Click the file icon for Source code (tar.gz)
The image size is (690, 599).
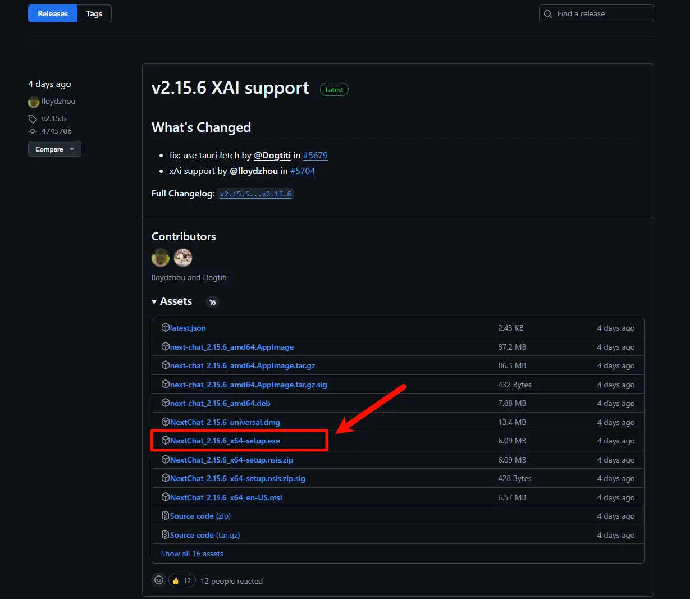166,535
